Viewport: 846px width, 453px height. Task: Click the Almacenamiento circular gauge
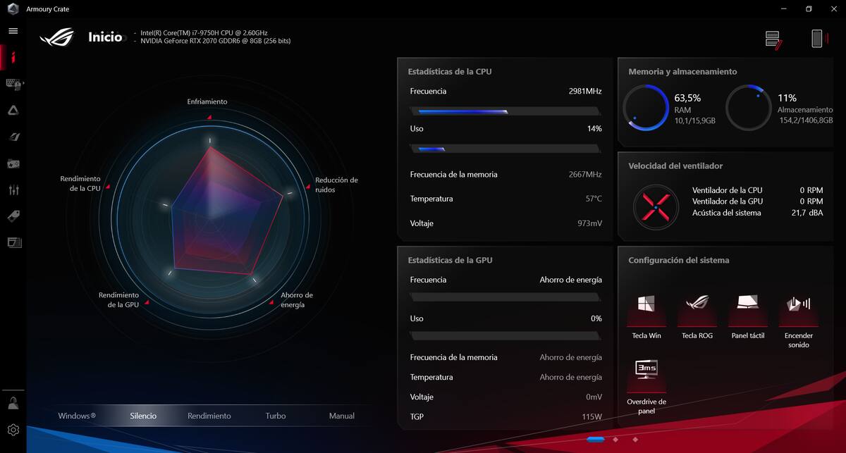[x=748, y=108]
